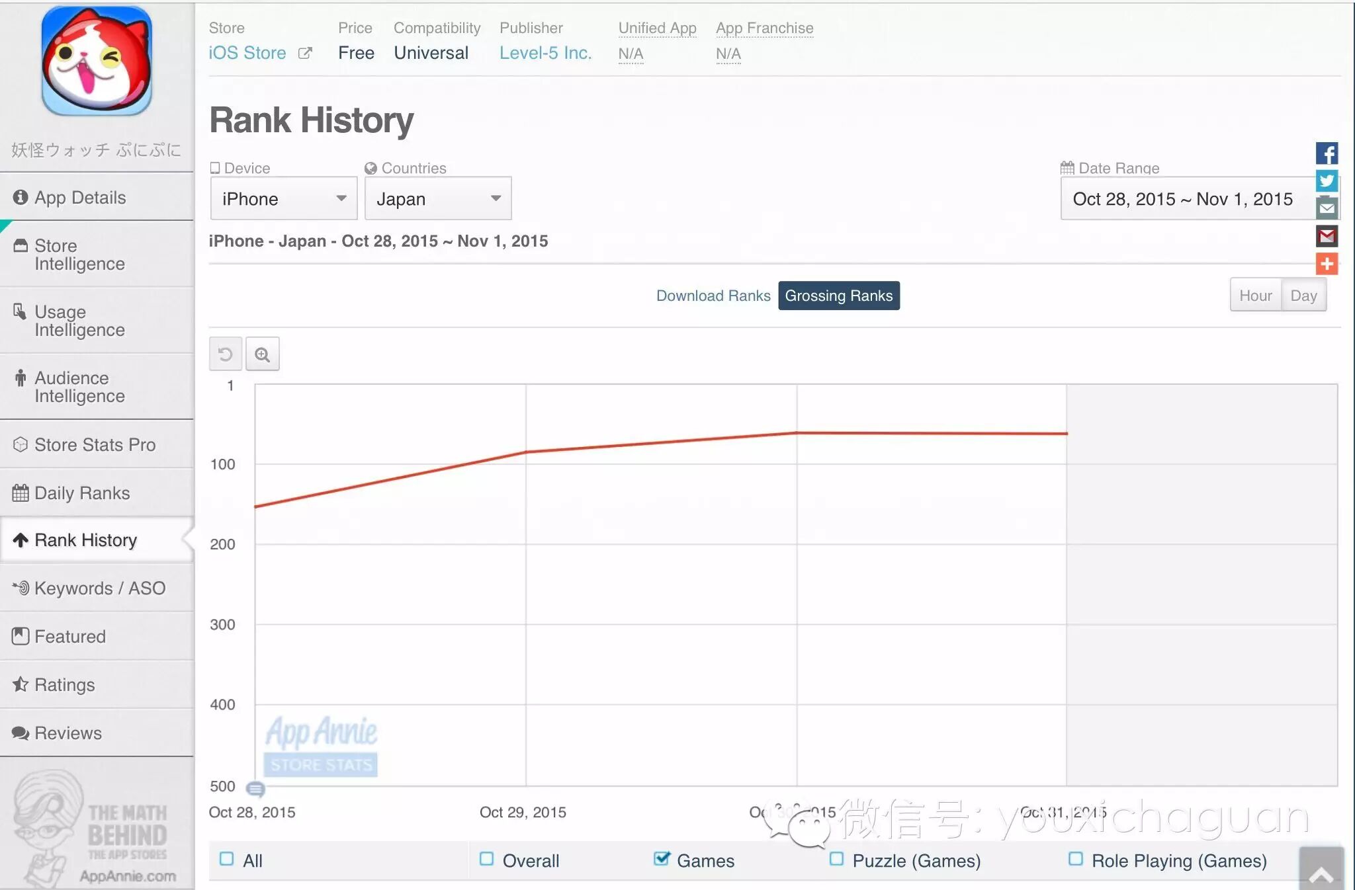
Task: Open Daily Ranks in sidebar
Action: click(82, 493)
